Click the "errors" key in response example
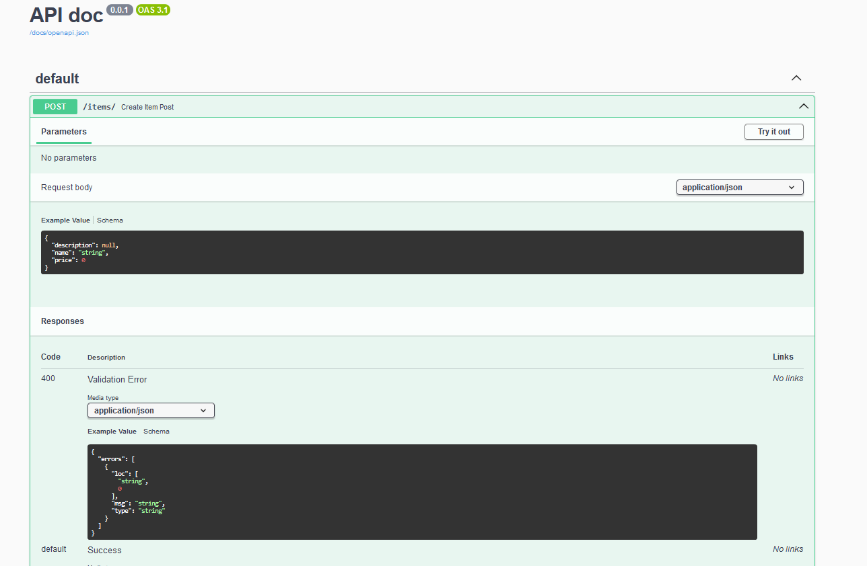The width and height of the screenshot is (867, 566). [112, 459]
